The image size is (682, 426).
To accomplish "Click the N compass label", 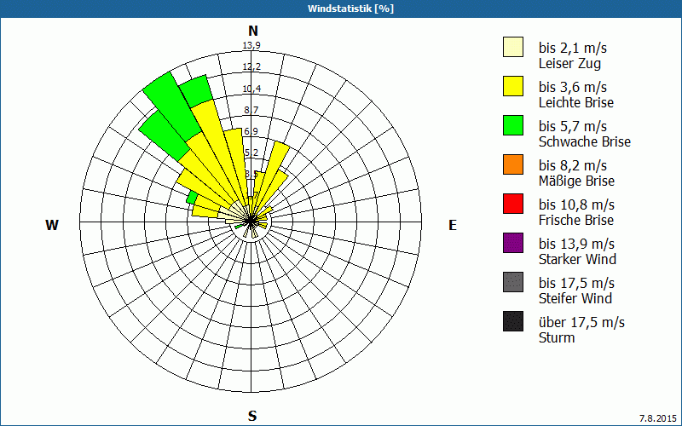I will coord(252,31).
